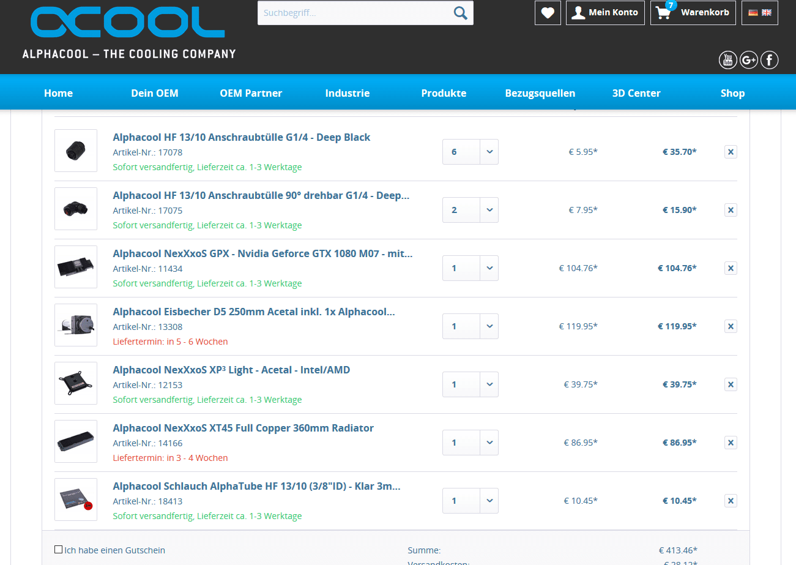Open the Mein Konto button

coord(605,12)
